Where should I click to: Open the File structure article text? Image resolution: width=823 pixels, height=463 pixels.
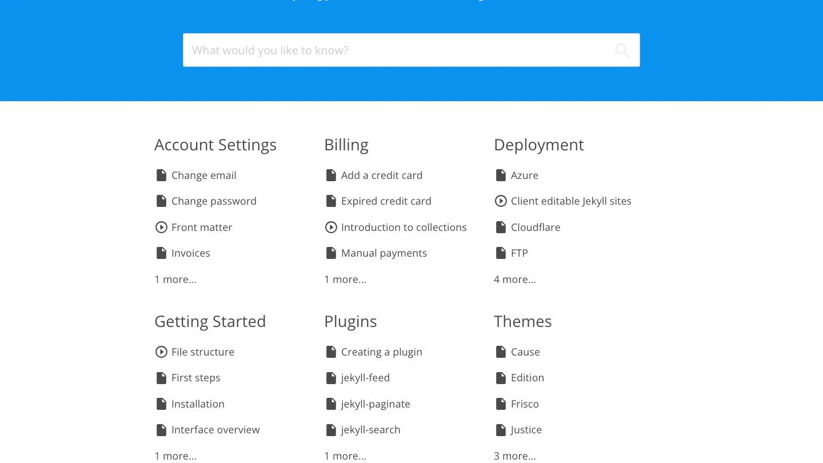click(203, 352)
